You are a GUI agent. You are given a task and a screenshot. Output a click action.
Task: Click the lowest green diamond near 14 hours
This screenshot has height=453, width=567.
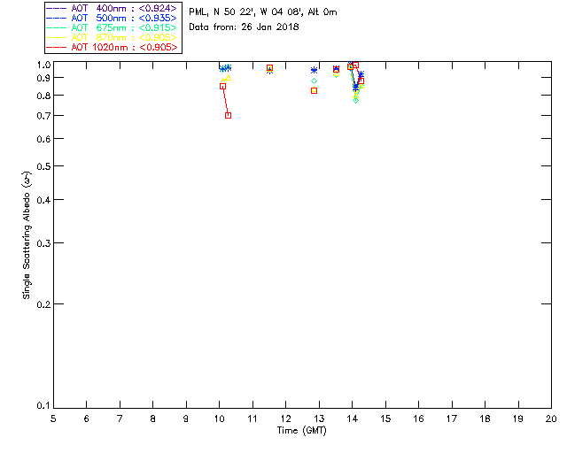356,100
